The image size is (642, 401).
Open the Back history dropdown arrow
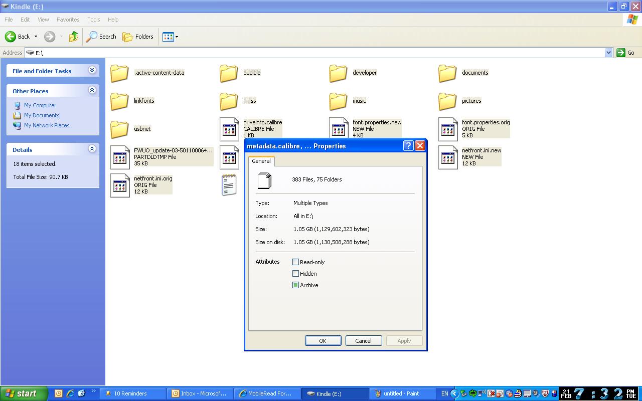pos(36,37)
